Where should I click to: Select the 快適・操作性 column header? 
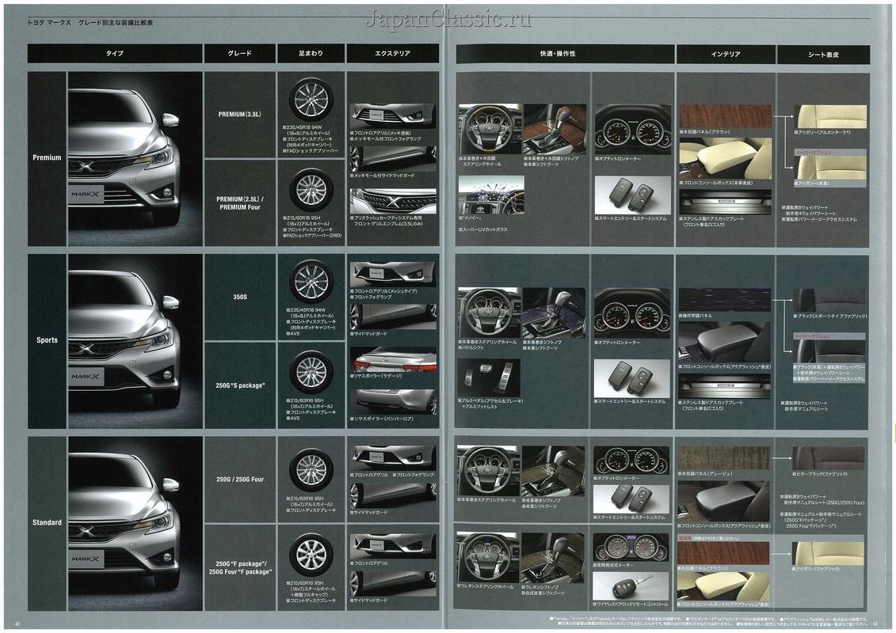click(566, 54)
